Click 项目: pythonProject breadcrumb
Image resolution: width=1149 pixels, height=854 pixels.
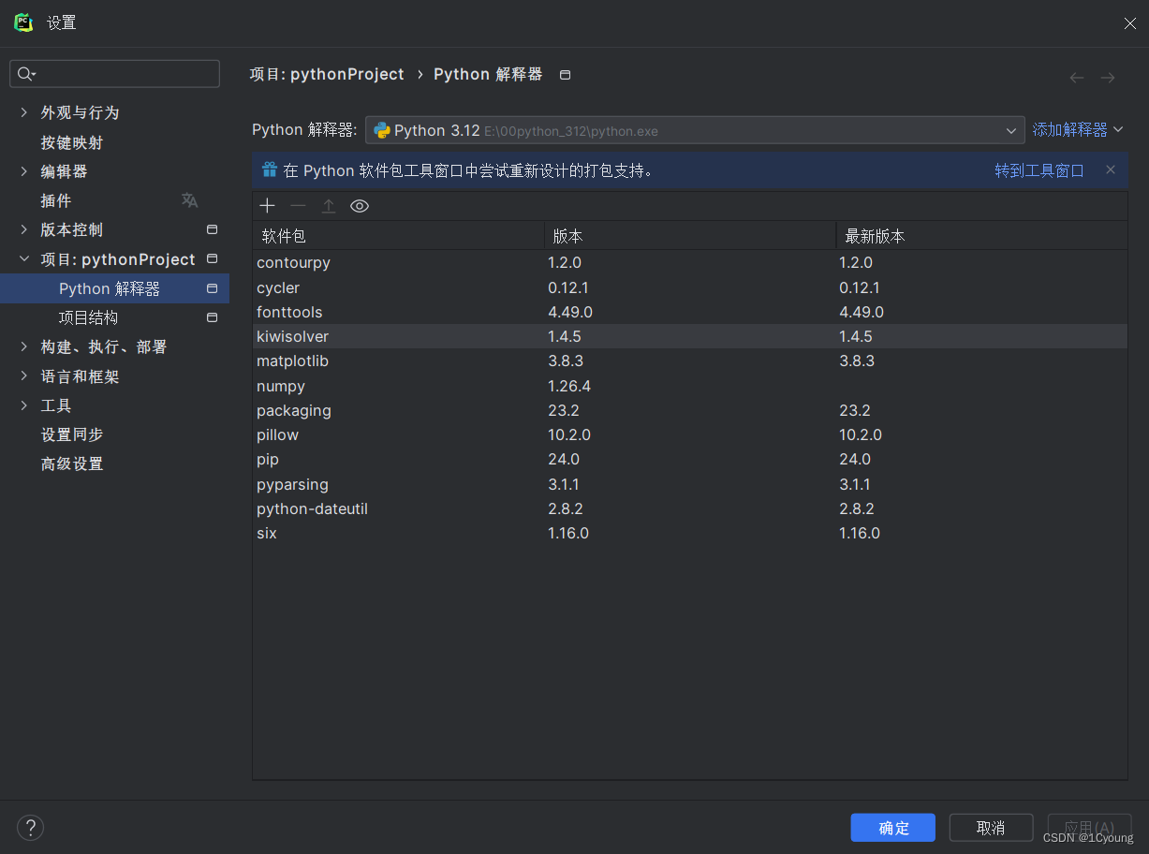coord(327,74)
